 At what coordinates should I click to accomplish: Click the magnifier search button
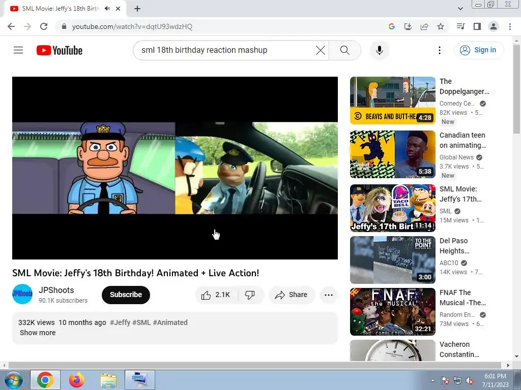(x=345, y=50)
